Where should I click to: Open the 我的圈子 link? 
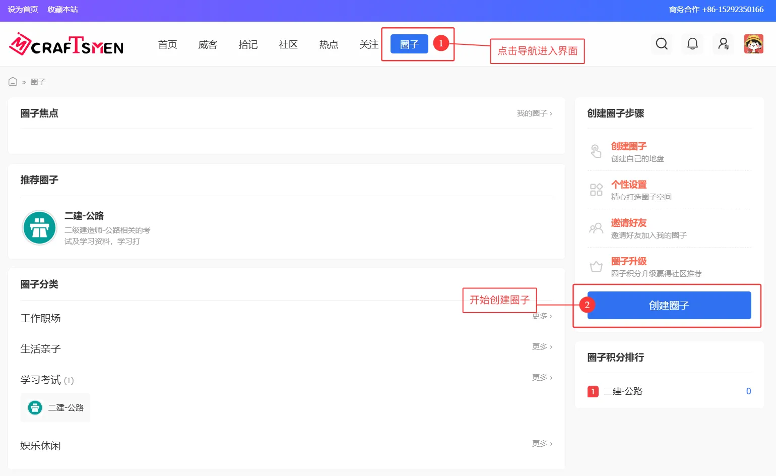coord(534,113)
